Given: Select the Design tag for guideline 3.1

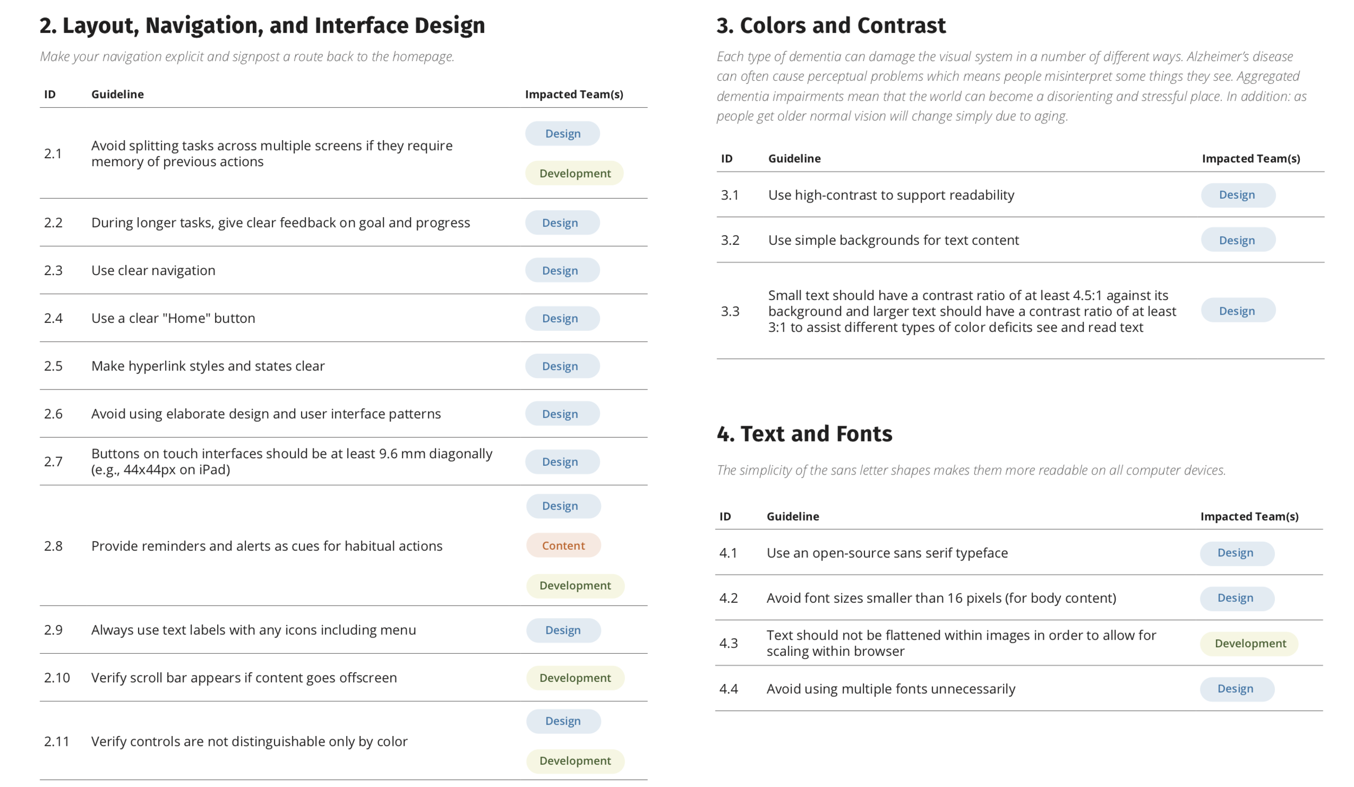Looking at the screenshot, I should point(1238,195).
